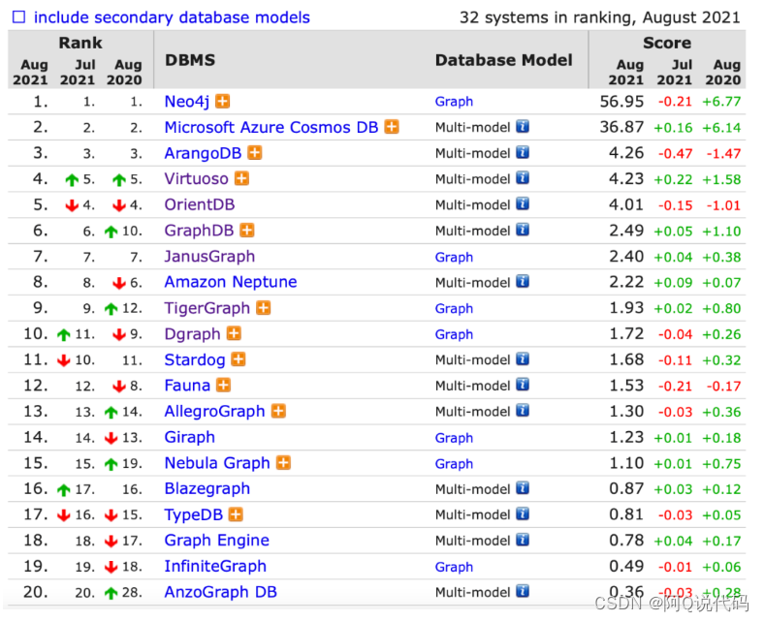Click the orange plus icon beside Stardog
Image resolution: width=764 pixels, height=622 pixels.
pyautogui.click(x=238, y=359)
